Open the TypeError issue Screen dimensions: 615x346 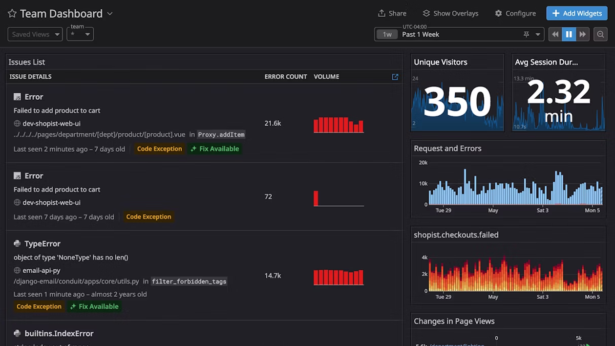42,243
